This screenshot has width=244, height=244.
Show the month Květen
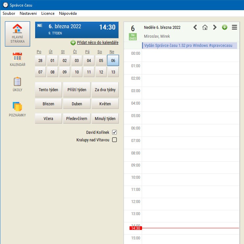[105, 104]
